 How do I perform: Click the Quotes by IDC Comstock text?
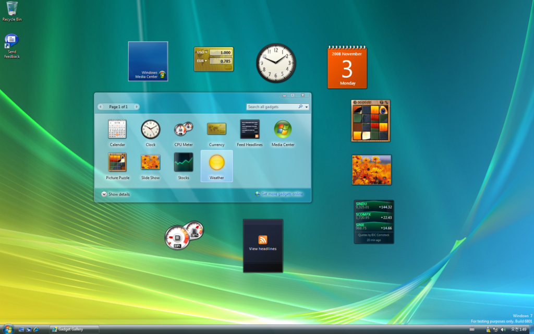click(373, 235)
